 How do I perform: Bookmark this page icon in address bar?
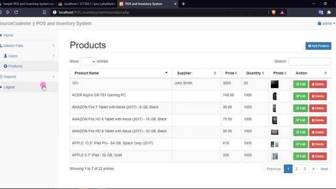coord(44,12)
